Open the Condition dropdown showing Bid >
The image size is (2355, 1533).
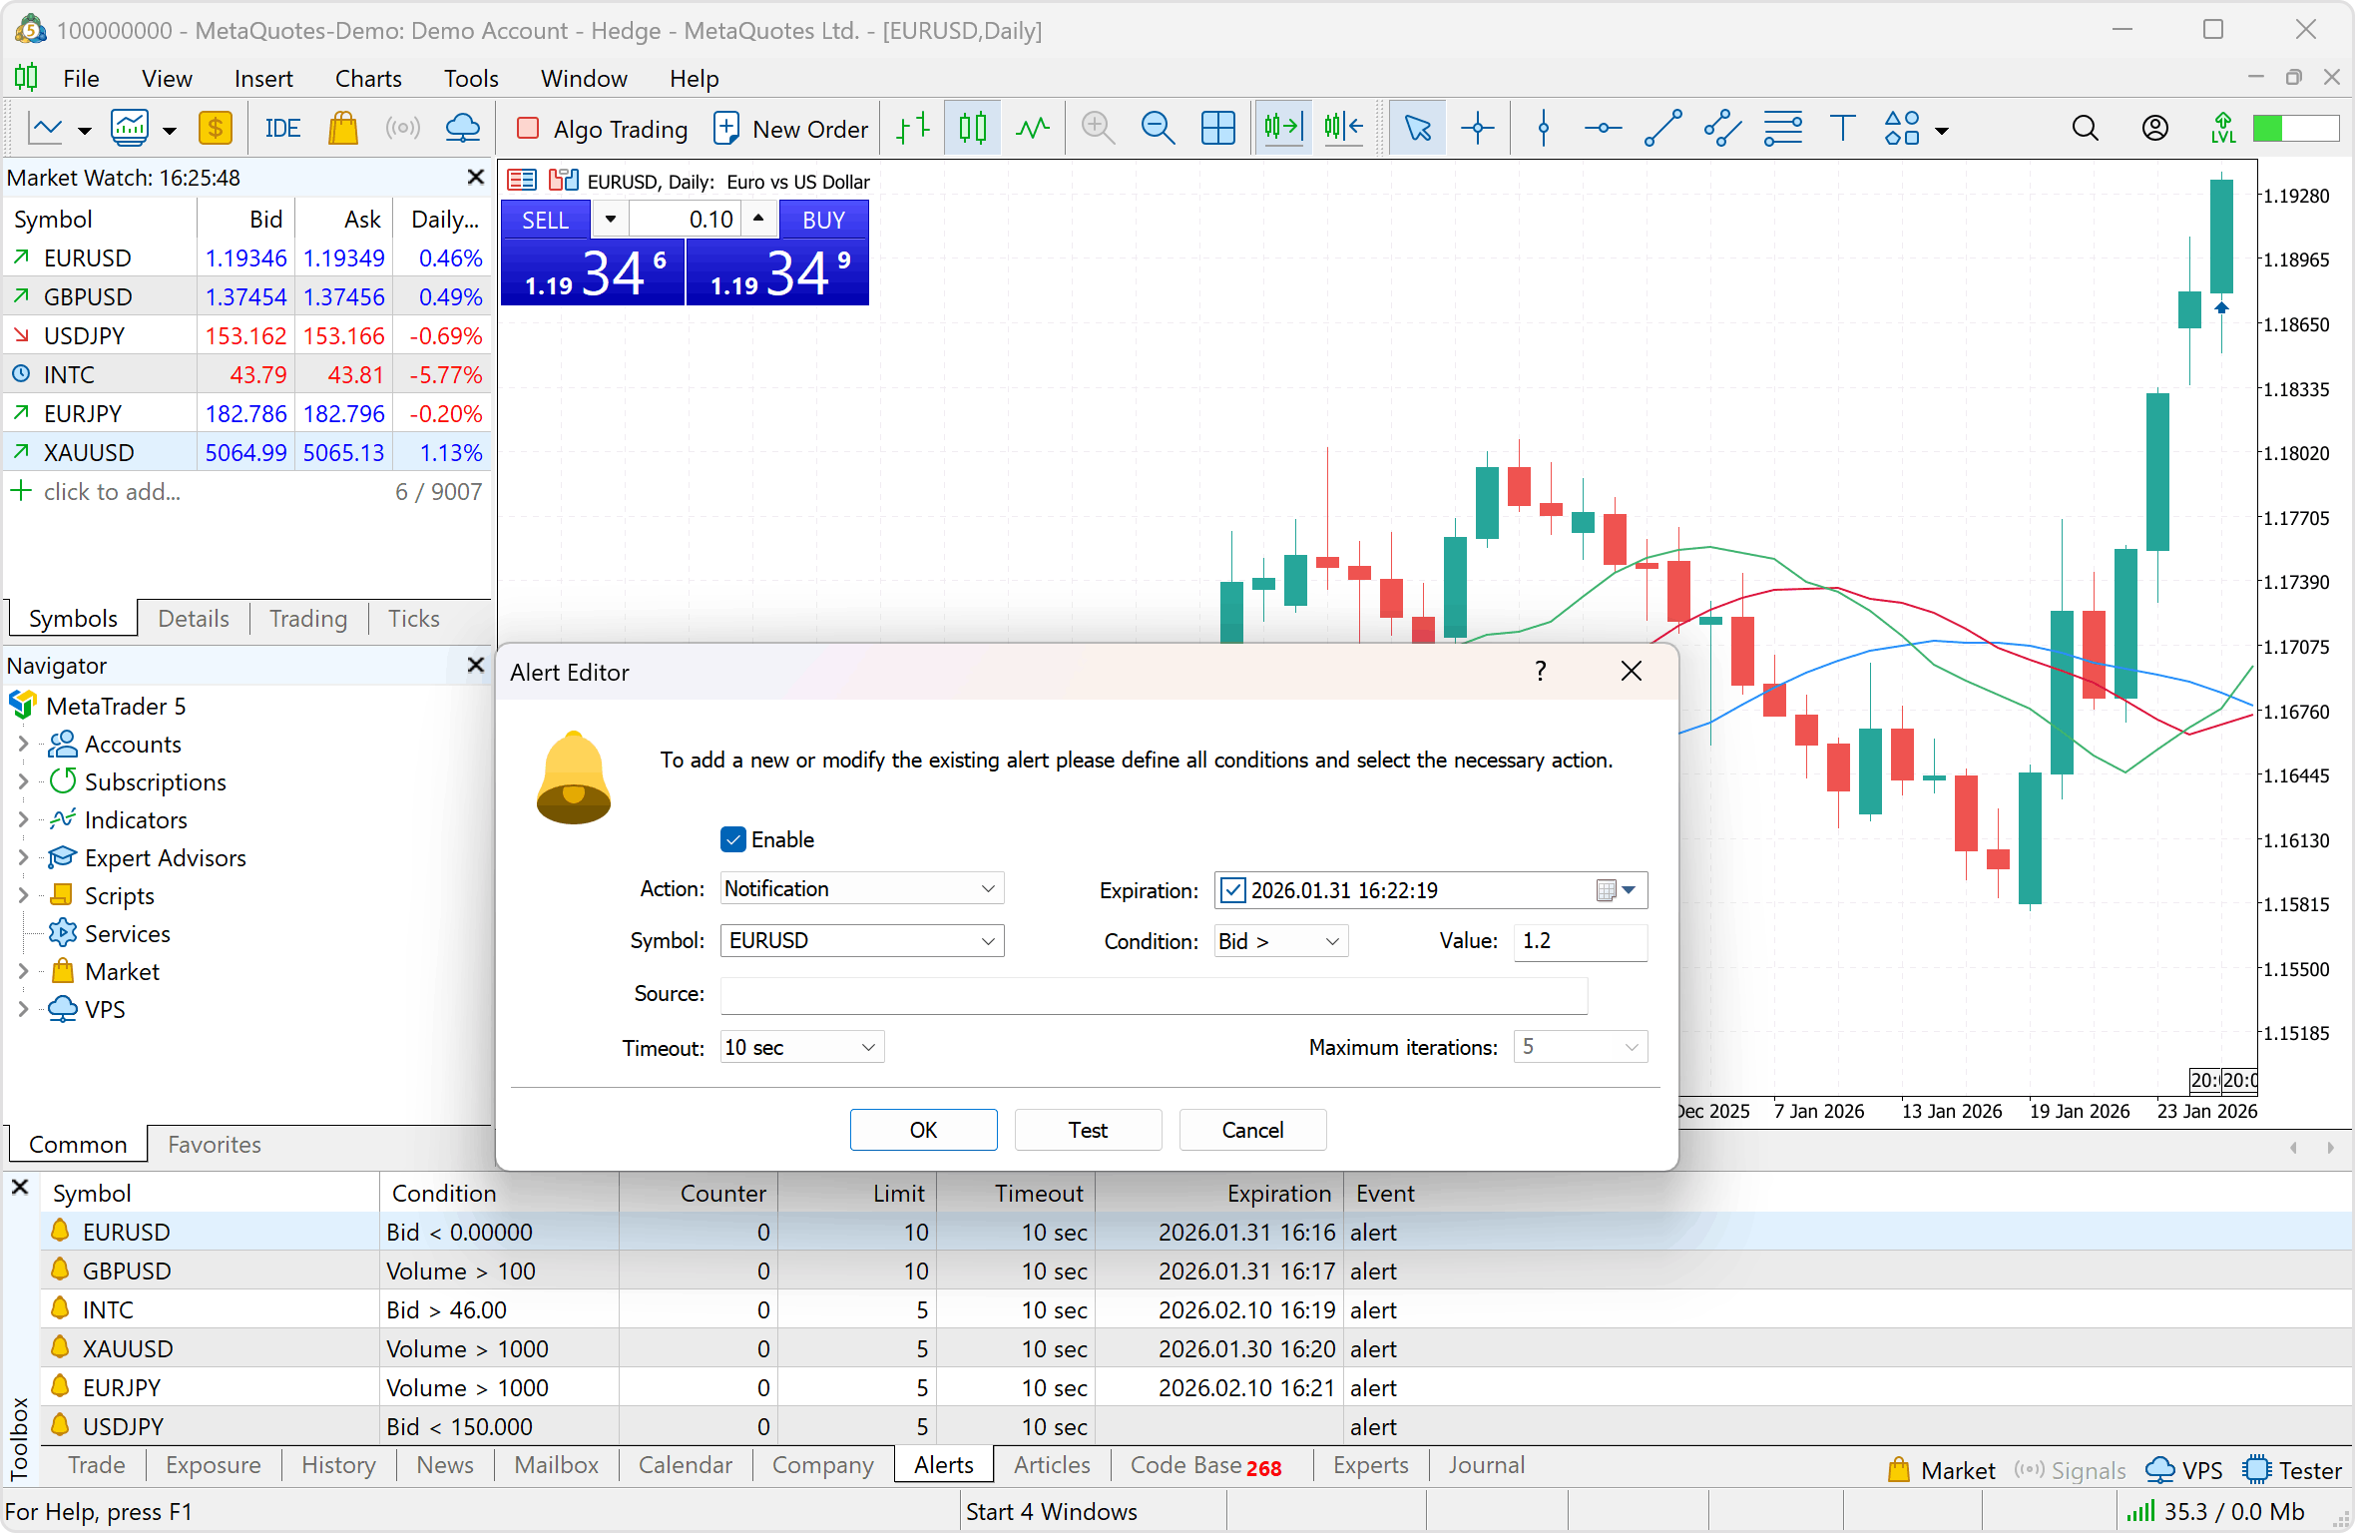point(1280,941)
